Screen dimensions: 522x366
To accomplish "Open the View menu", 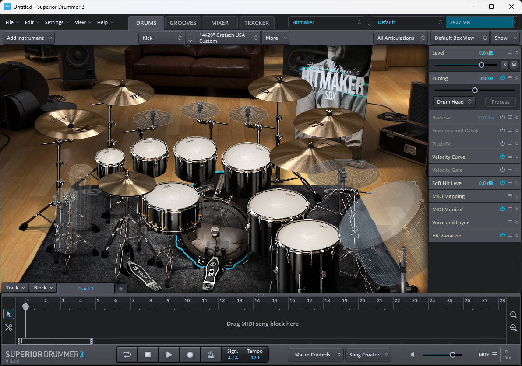I will pos(83,22).
